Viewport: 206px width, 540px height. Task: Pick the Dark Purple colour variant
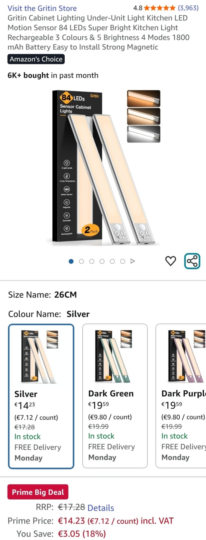[x=181, y=396]
